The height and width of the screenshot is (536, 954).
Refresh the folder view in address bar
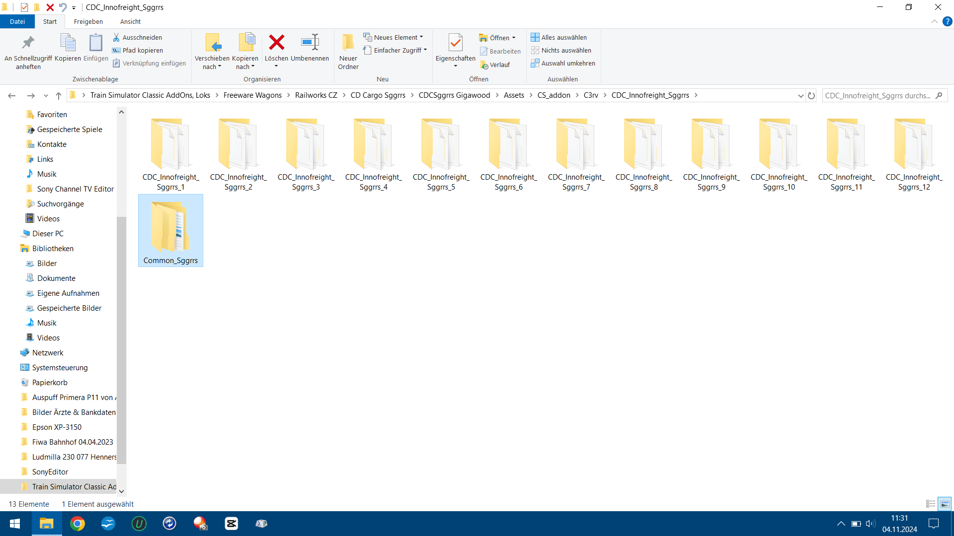pos(811,96)
